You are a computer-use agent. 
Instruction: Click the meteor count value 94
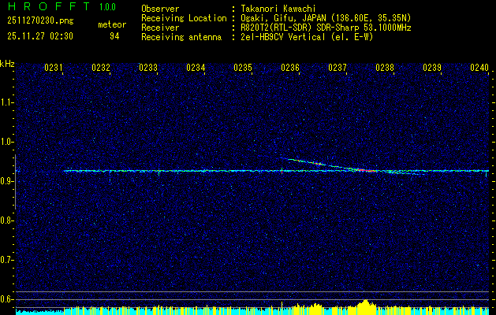pos(114,36)
